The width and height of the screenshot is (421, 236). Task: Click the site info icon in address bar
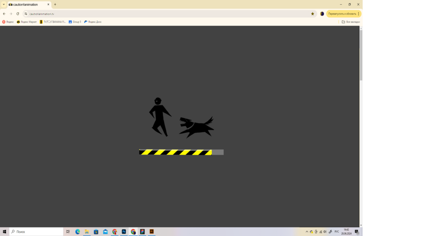26,14
